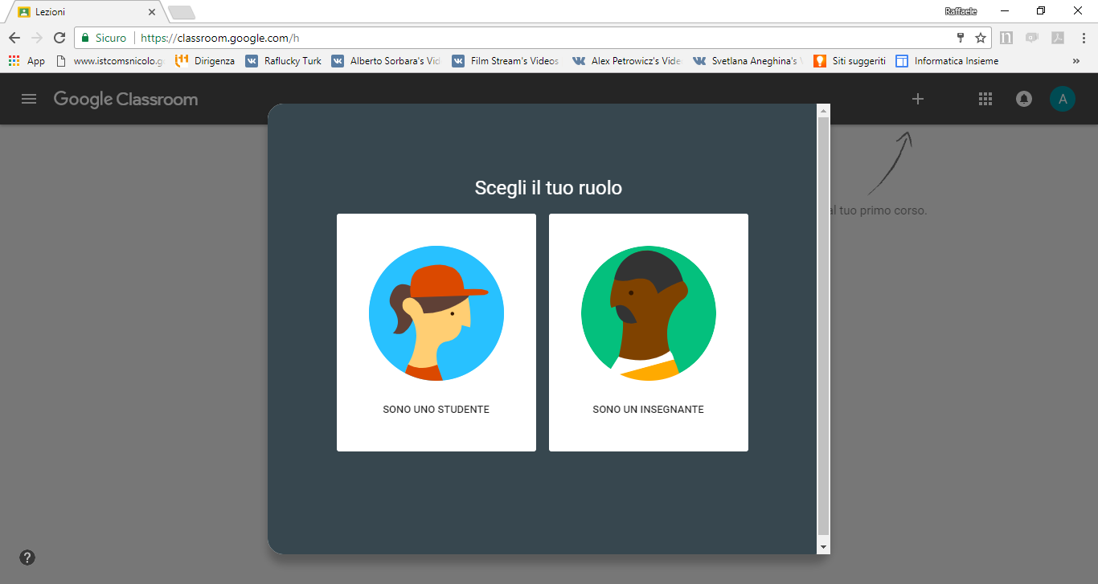This screenshot has width=1098, height=584.
Task: Go back with the browser back arrow
Action: (x=14, y=38)
